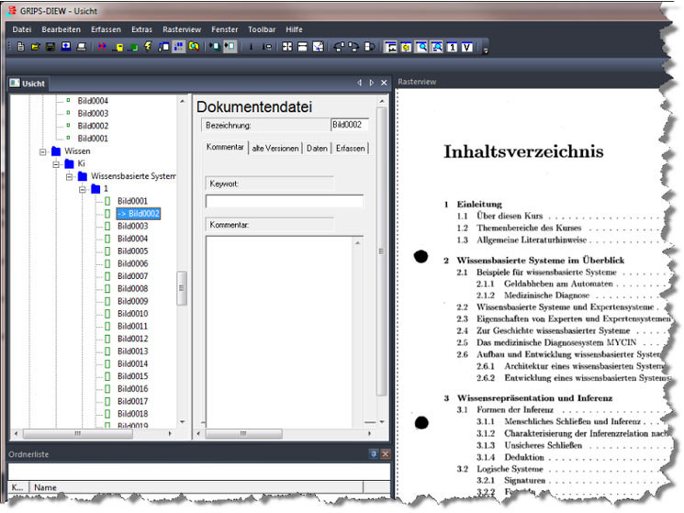Click the info 'i' toolbar icon

[x=251, y=46]
